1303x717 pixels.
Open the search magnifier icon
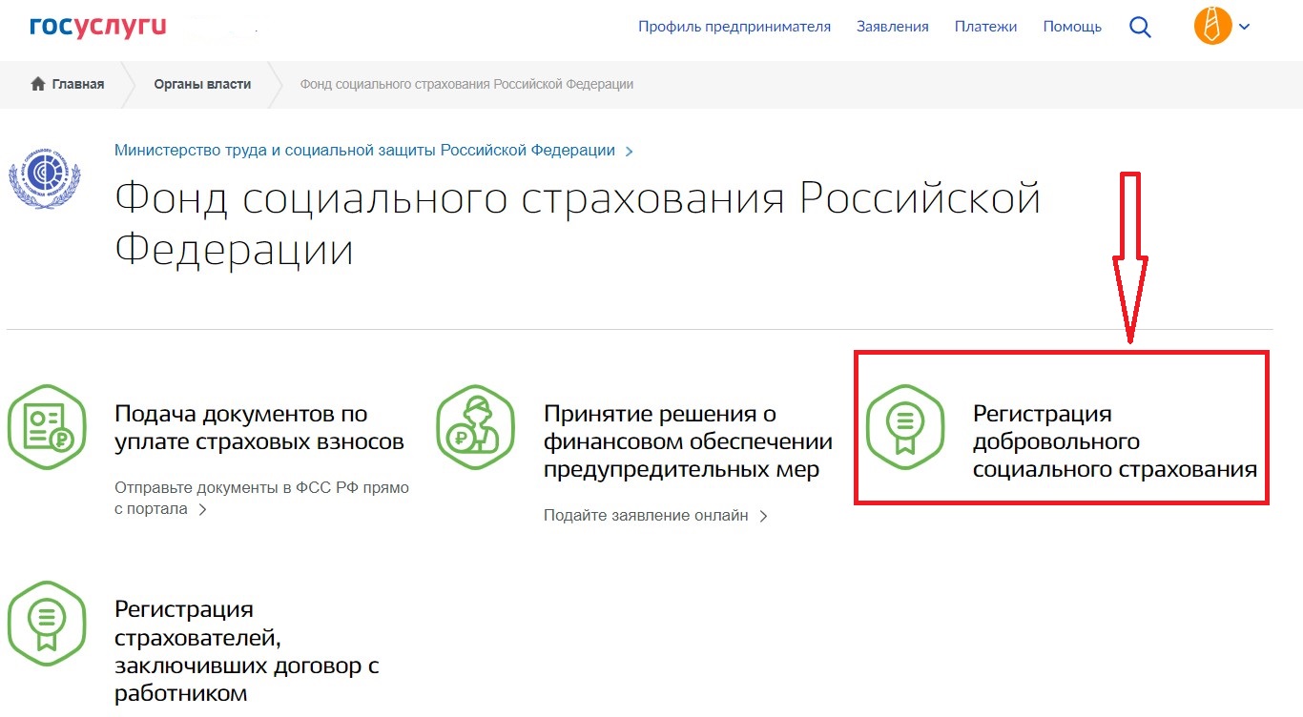[x=1140, y=27]
